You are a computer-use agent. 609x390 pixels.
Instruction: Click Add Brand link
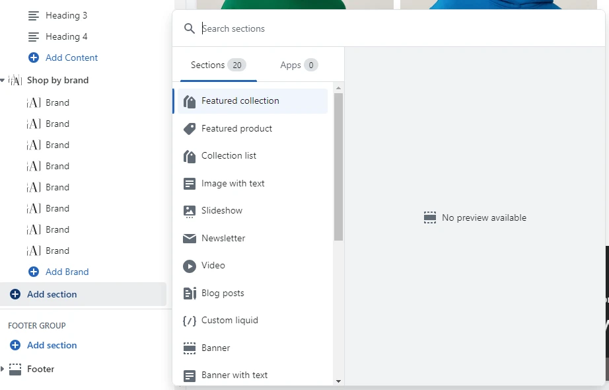(x=67, y=272)
